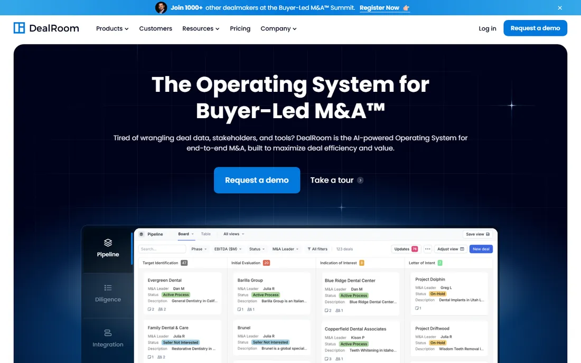Click the Initial Evaluation column header
Viewport: 581px width, 363px height.
[246, 263]
